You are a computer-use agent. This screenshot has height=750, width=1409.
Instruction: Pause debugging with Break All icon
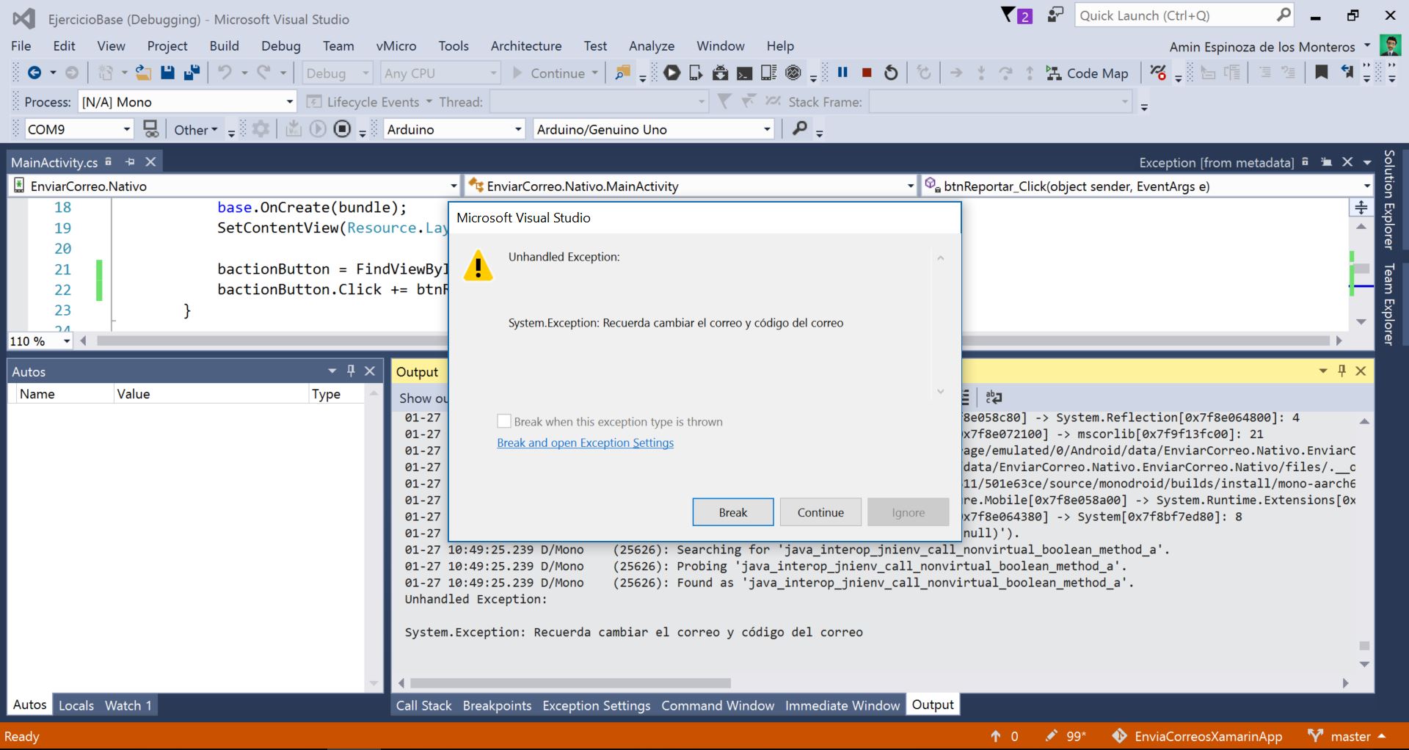(842, 73)
